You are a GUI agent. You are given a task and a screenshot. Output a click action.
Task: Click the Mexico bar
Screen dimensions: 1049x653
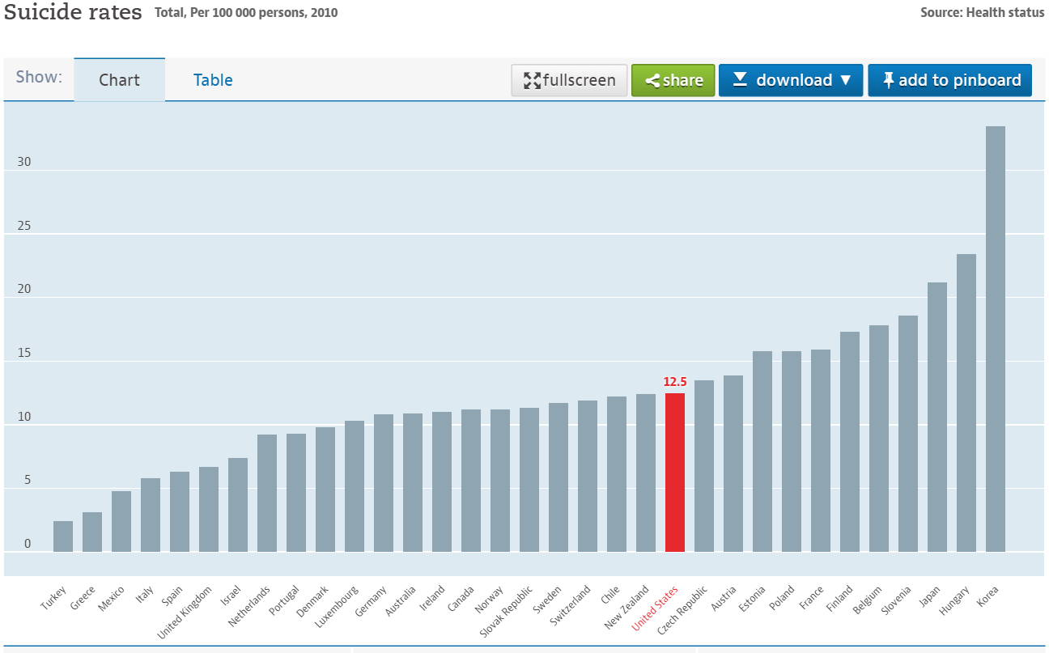click(121, 521)
